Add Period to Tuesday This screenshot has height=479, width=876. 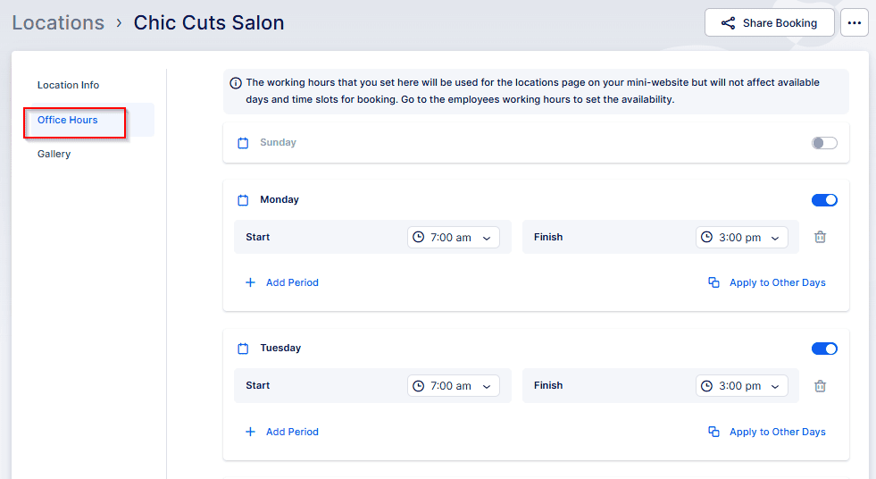point(282,432)
